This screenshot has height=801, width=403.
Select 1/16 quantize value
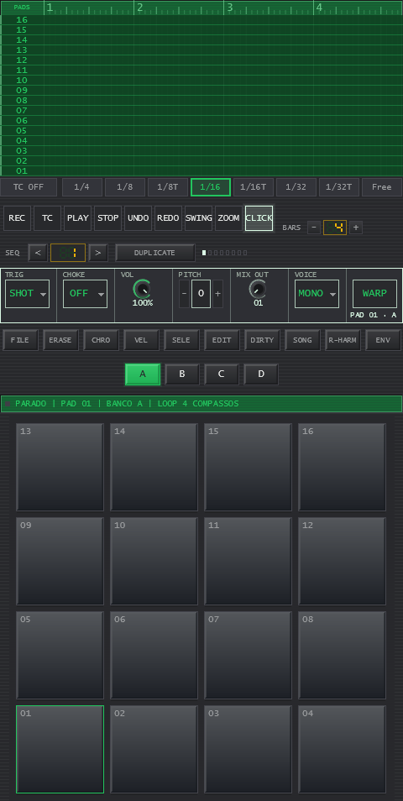click(x=211, y=187)
